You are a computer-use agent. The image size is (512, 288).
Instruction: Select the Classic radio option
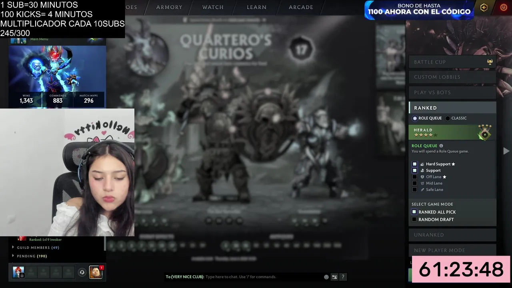[x=448, y=118]
